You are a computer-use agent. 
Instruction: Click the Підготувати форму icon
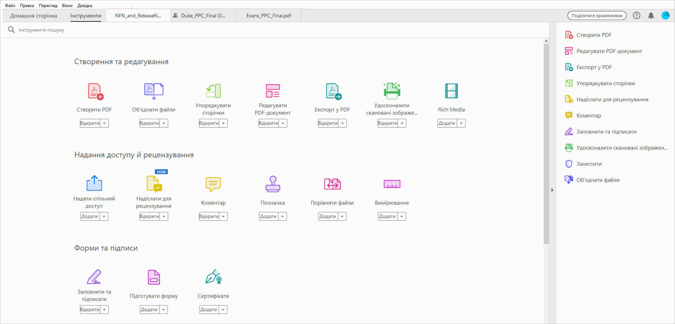[154, 277]
